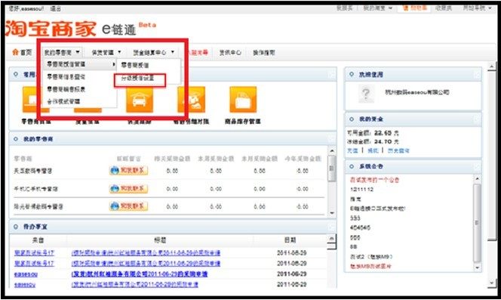This screenshot has height=300, width=501.
Task: Choose 零售商授信 submenu entry
Action: [x=135, y=65]
